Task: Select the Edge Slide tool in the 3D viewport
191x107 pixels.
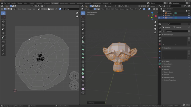Action: [83, 81]
